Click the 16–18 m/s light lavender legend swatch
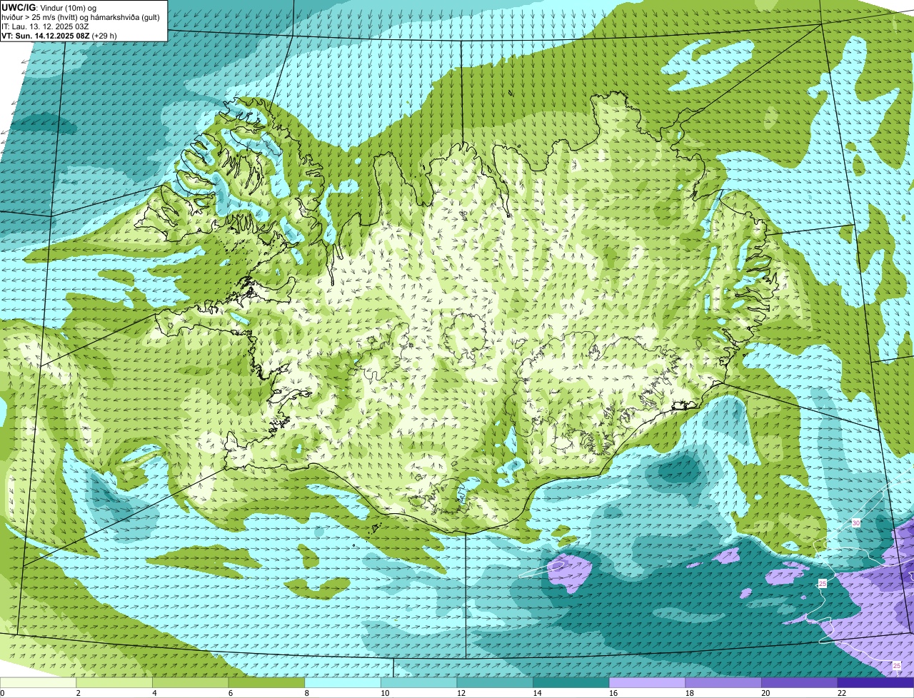 pyautogui.click(x=647, y=682)
